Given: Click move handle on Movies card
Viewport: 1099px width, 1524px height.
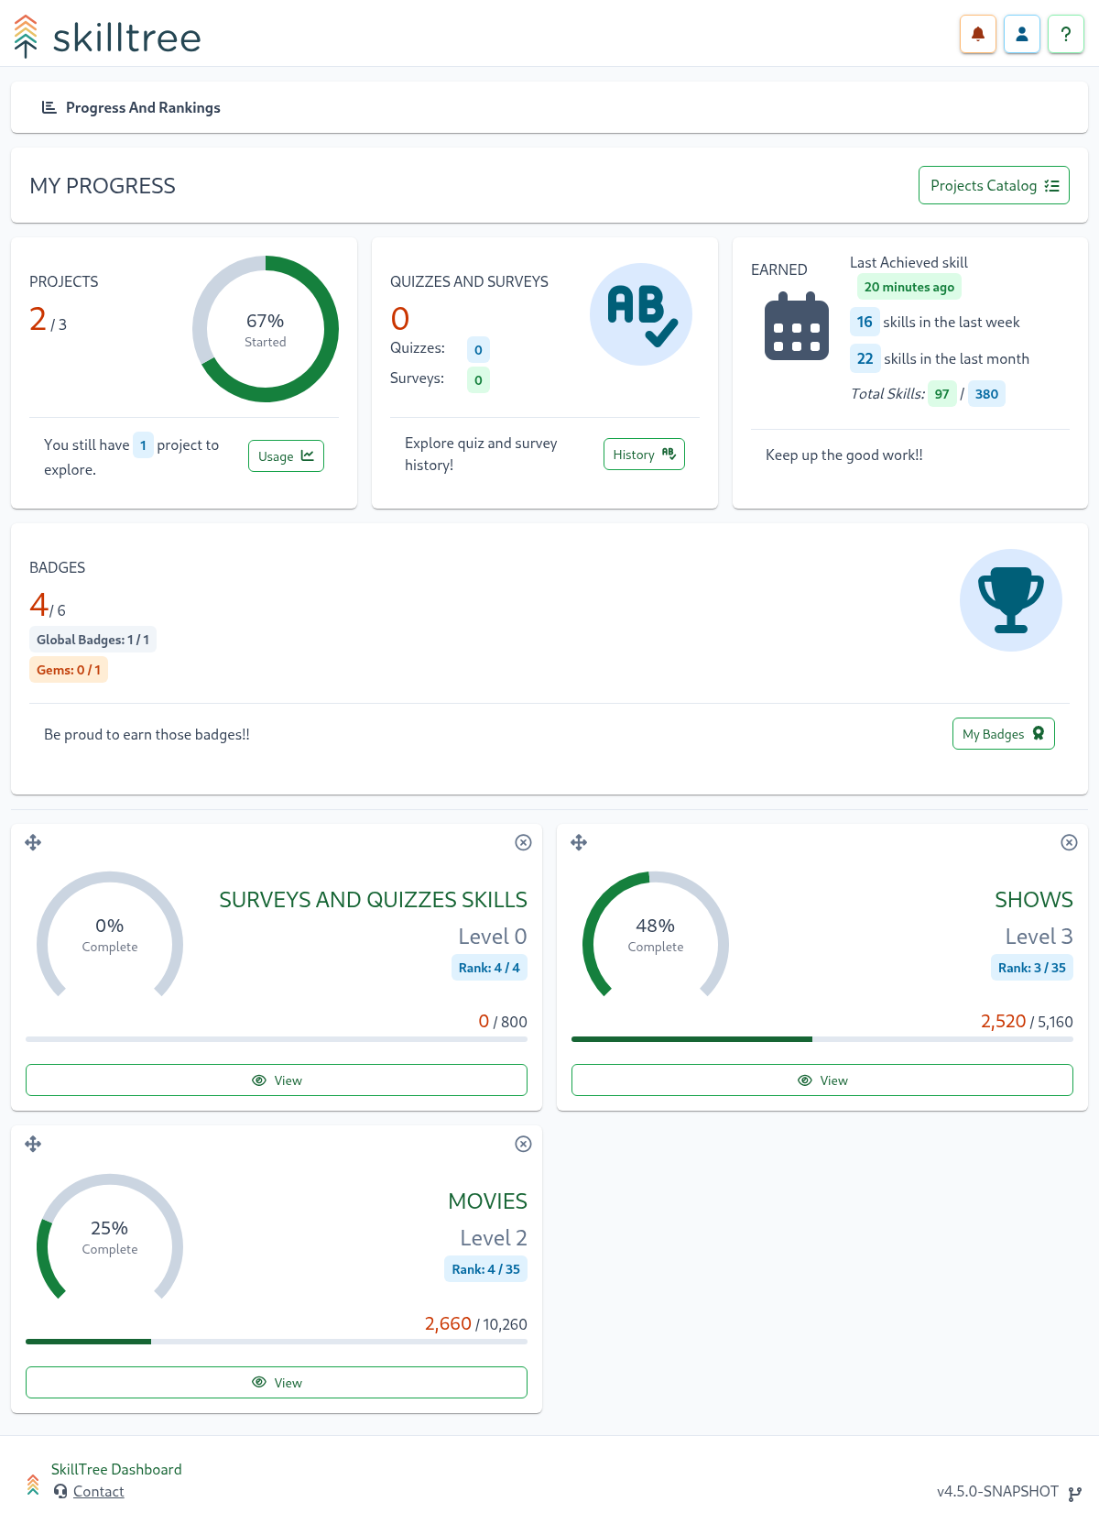Looking at the screenshot, I should tap(33, 1144).
